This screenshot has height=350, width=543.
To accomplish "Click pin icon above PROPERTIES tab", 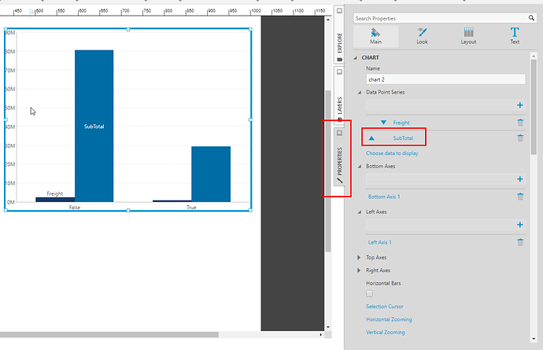I will click(x=339, y=133).
